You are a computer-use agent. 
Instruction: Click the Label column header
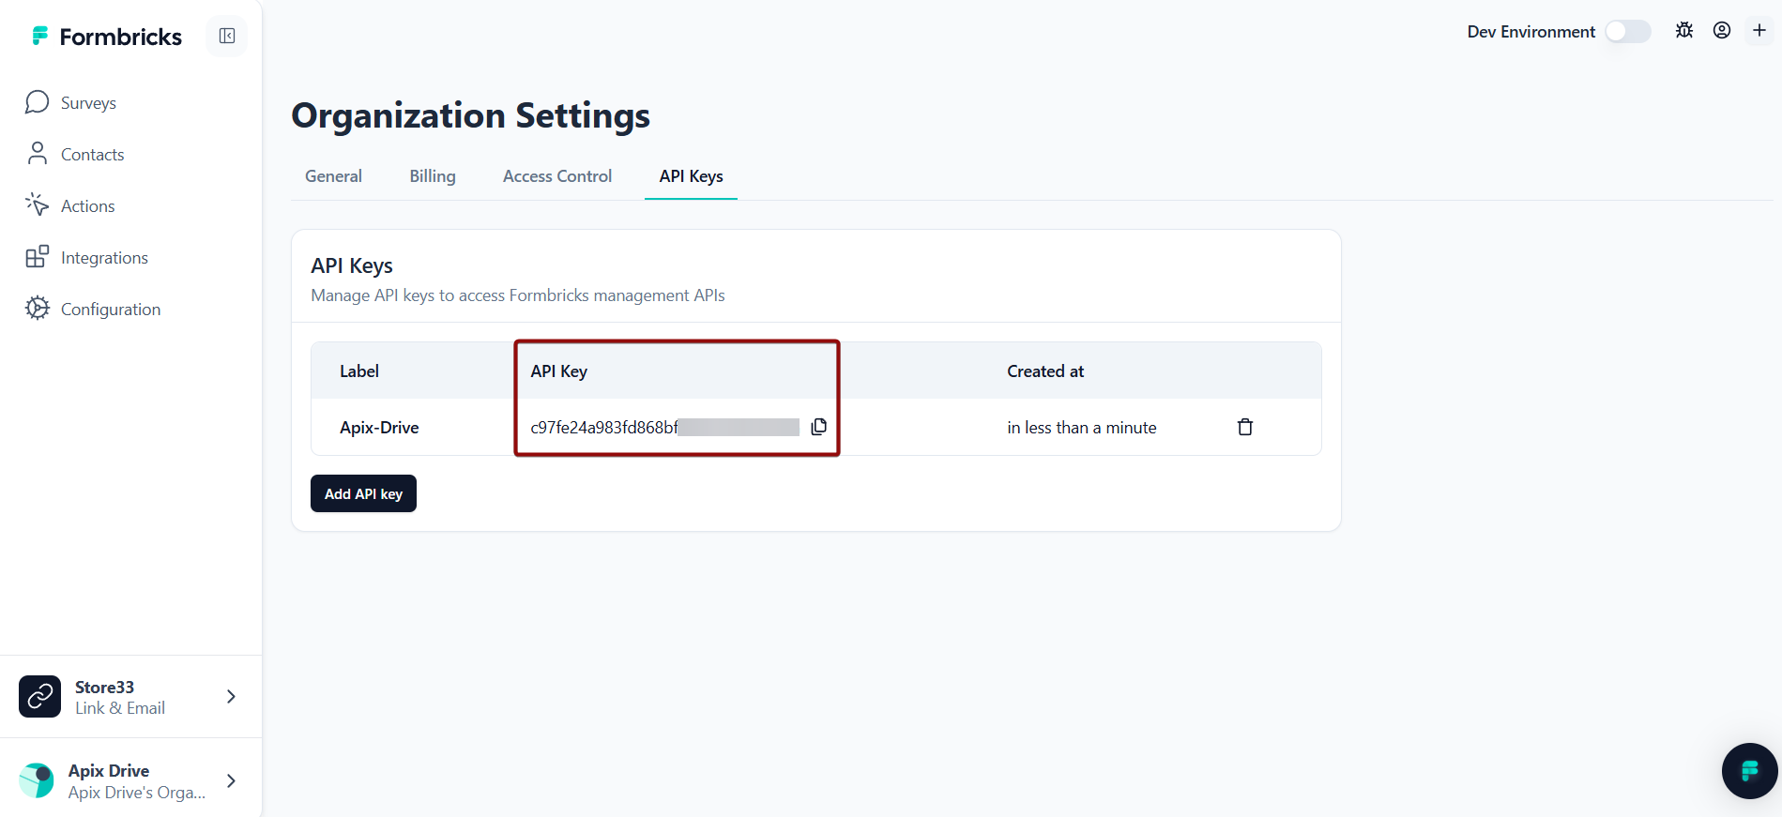click(359, 371)
